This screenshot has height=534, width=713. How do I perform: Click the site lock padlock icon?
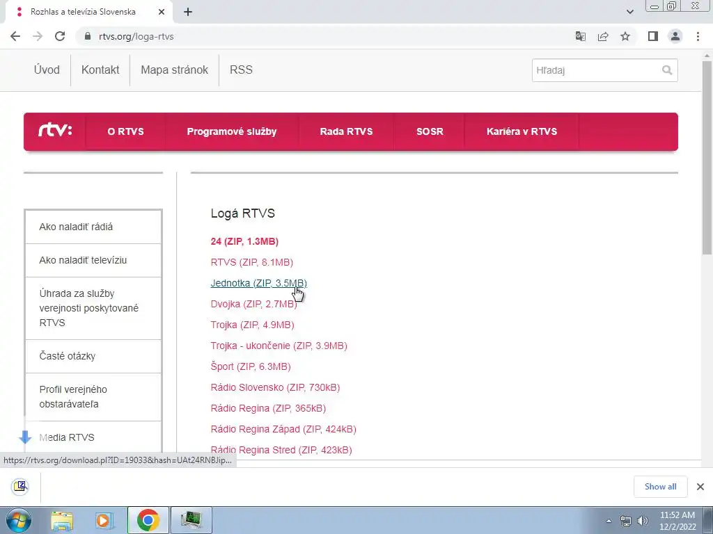pos(87,36)
